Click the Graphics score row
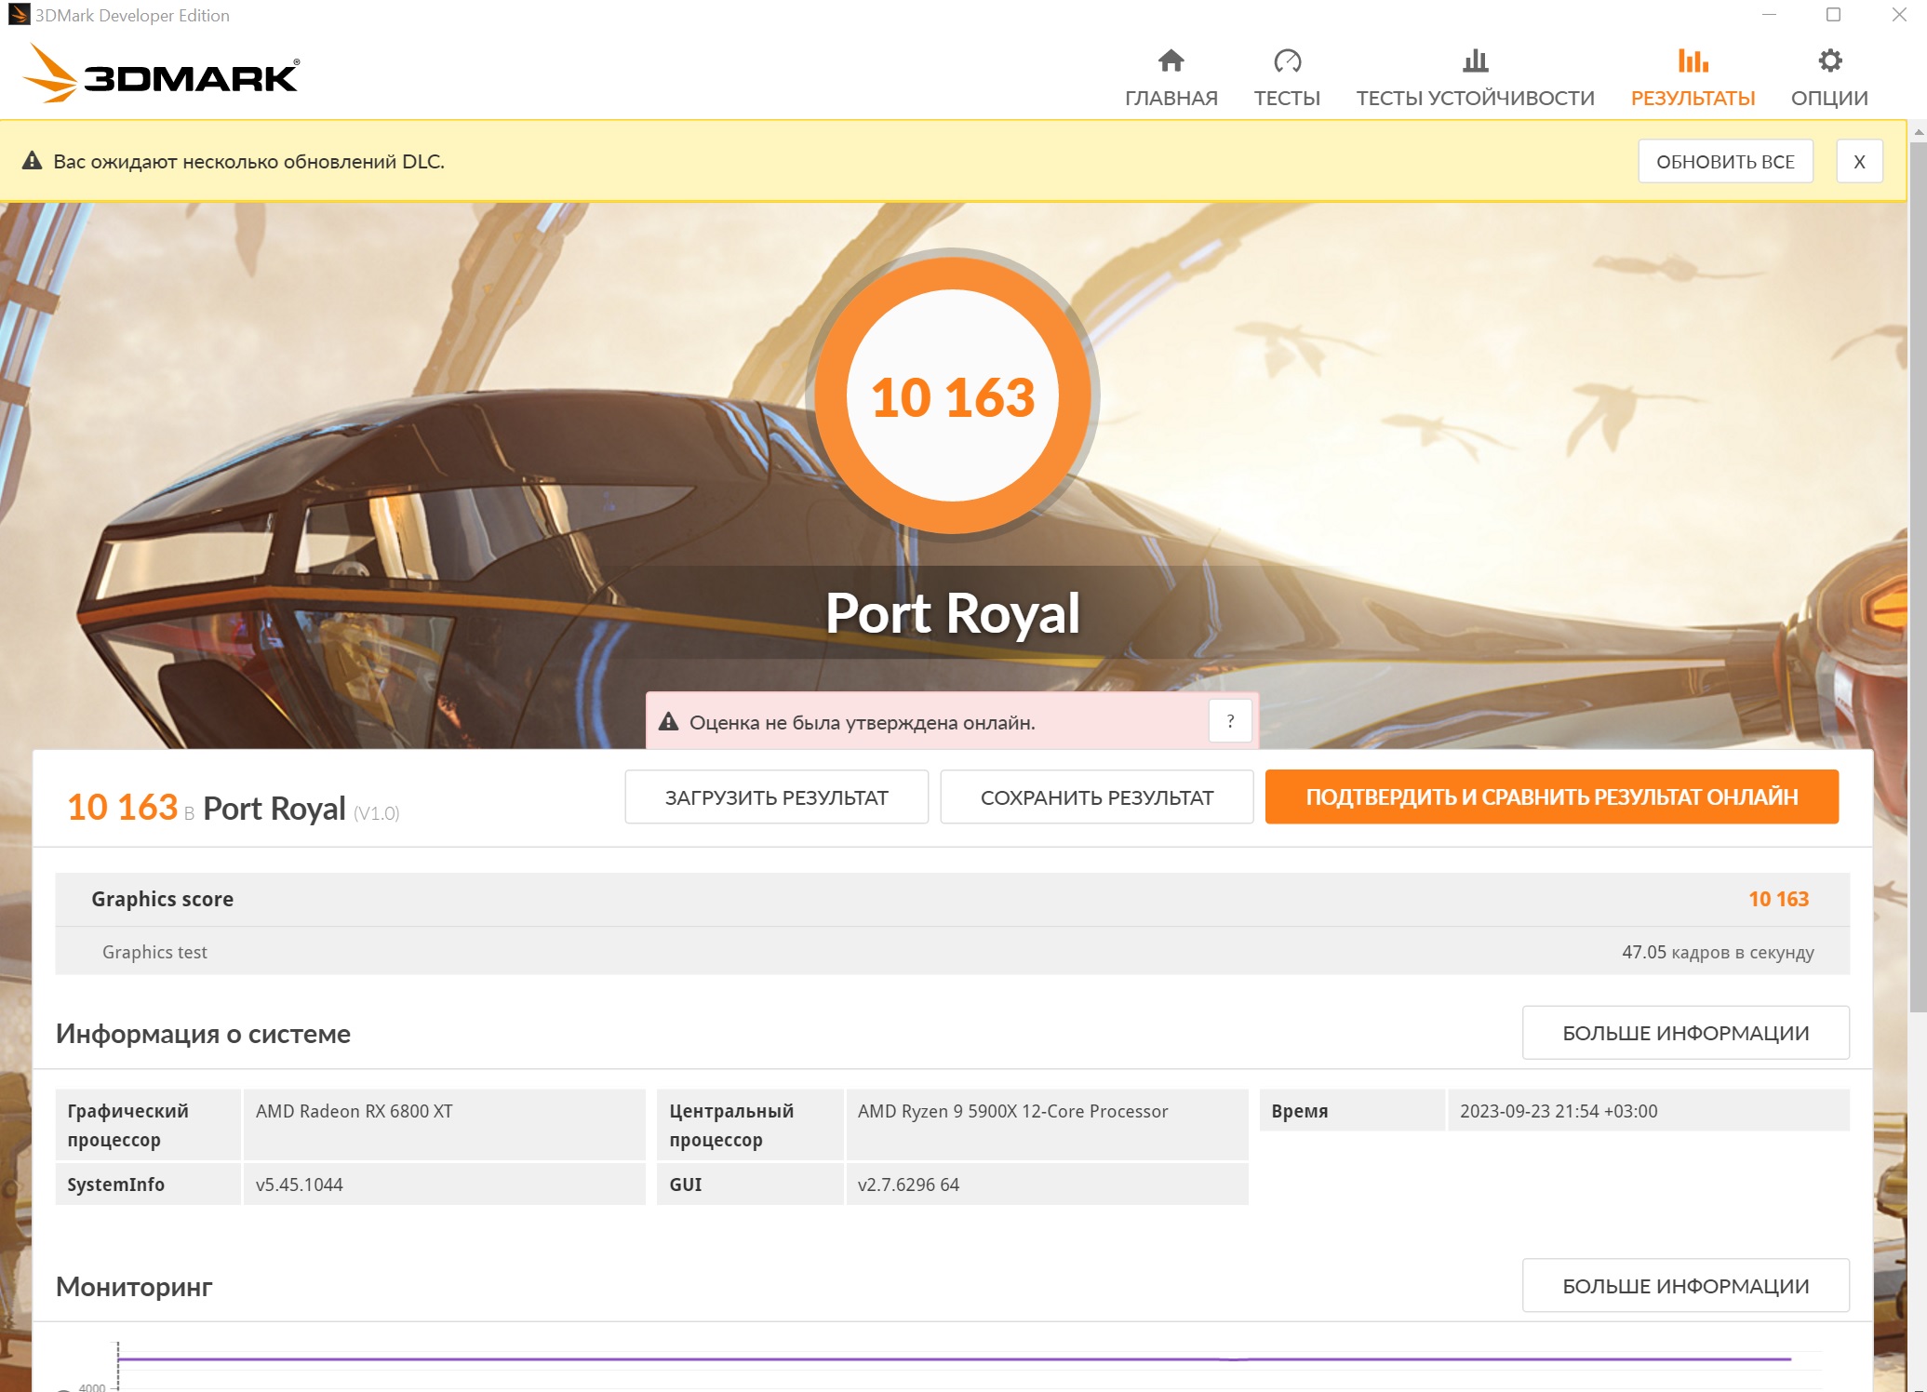 click(x=951, y=899)
